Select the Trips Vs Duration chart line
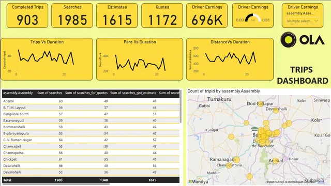Image resolution: width=331 pixels, height=186 pixels. click(x=46, y=57)
